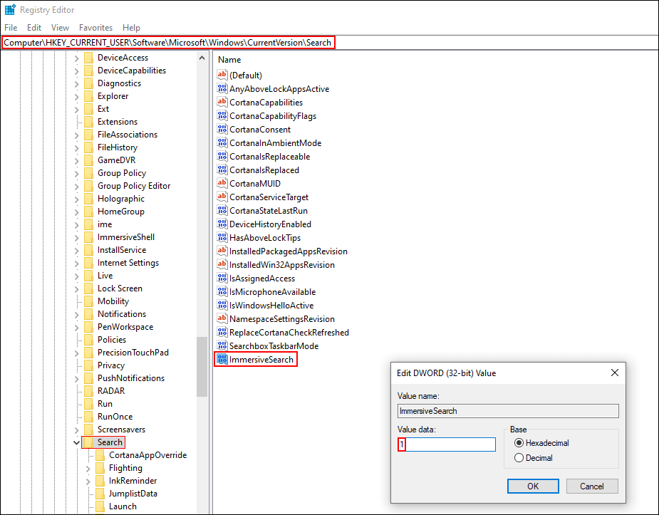659x515 pixels.
Task: Select the Decimal base option
Action: [x=519, y=458]
